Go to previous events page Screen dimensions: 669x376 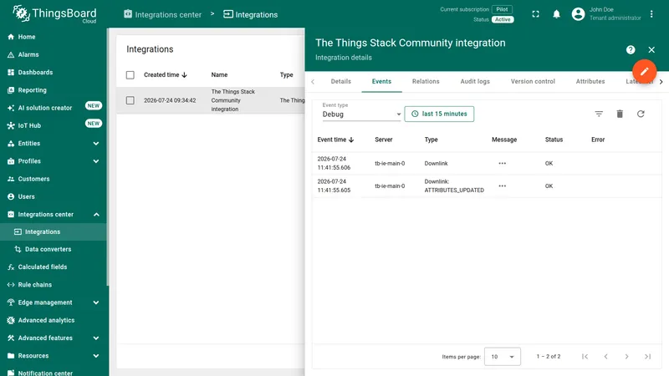click(605, 357)
